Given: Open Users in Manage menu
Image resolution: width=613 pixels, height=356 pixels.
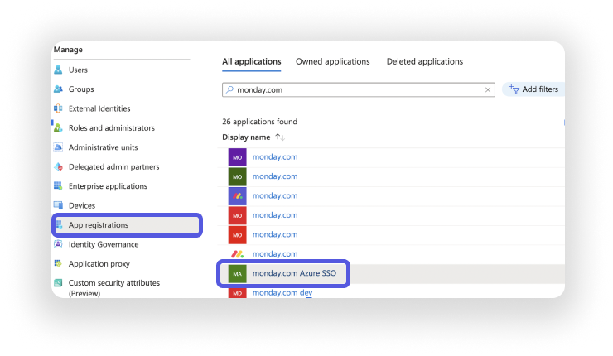Looking at the screenshot, I should (78, 70).
